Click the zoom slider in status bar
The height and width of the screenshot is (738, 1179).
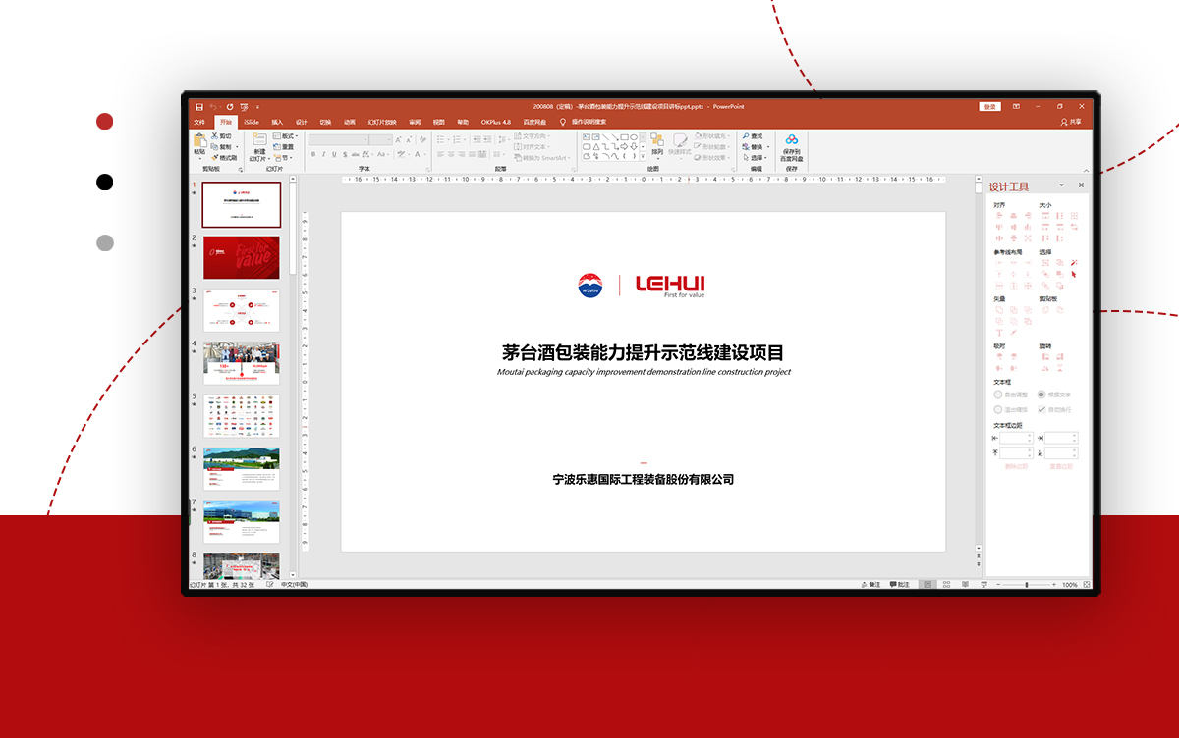click(x=1027, y=584)
